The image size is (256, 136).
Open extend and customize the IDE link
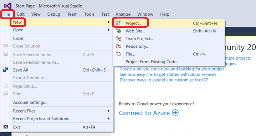pos(164,80)
